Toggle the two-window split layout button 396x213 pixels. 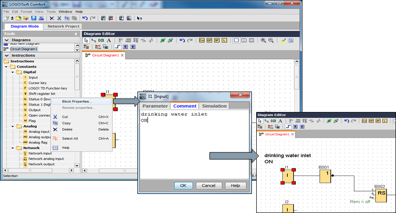244,41
